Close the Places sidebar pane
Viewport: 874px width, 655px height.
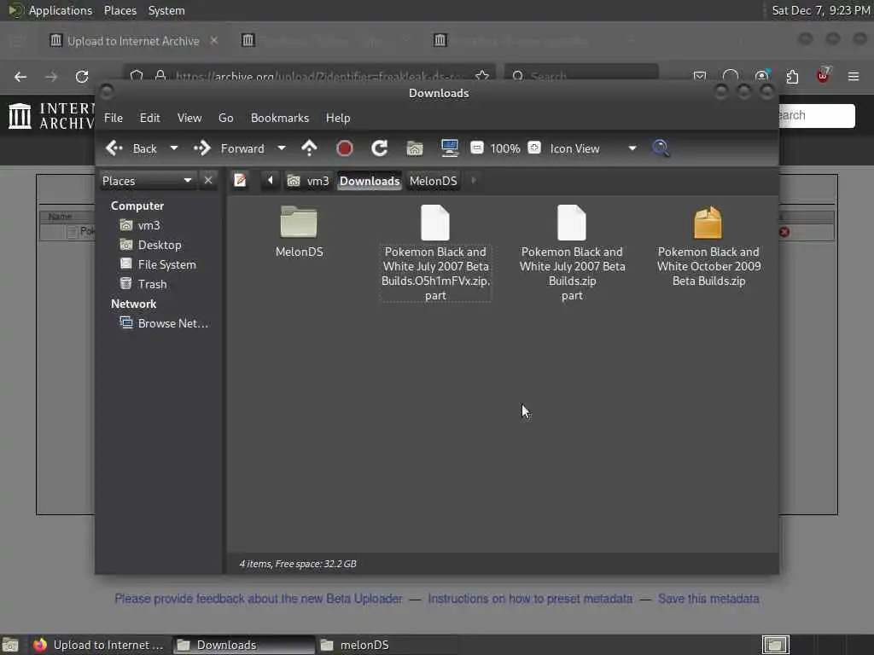click(208, 181)
